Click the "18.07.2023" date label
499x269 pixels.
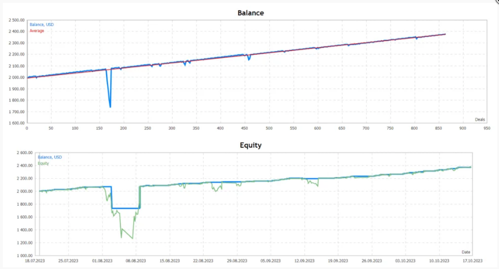(35, 261)
